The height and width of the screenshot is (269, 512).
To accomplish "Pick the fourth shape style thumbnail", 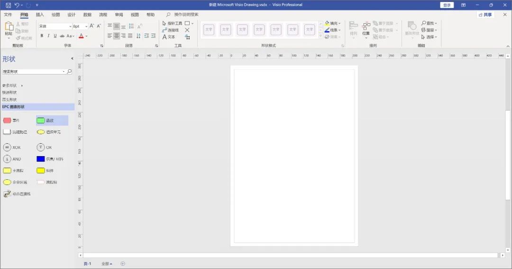I will [259, 29].
